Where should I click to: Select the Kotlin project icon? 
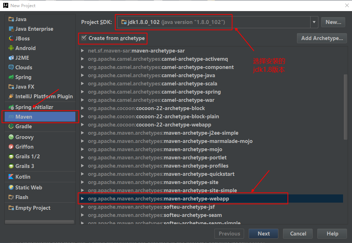point(11,177)
